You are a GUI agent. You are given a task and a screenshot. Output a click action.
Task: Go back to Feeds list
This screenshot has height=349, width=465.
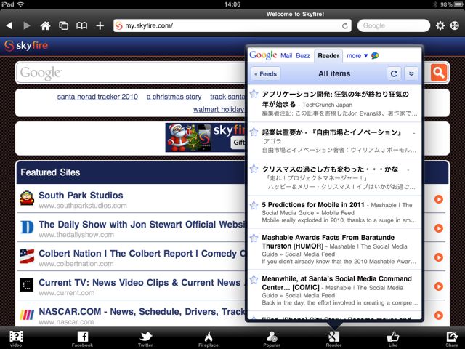[266, 74]
